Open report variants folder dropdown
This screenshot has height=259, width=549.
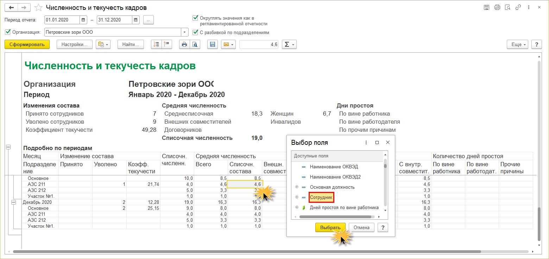tap(103, 45)
